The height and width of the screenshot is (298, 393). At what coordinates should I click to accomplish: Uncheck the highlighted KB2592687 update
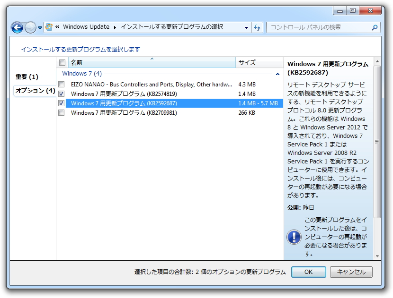[x=62, y=103]
